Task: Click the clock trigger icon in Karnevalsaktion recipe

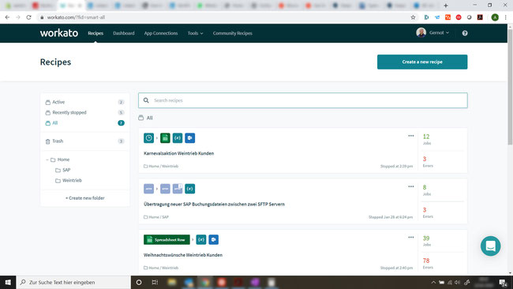Action: pos(148,138)
